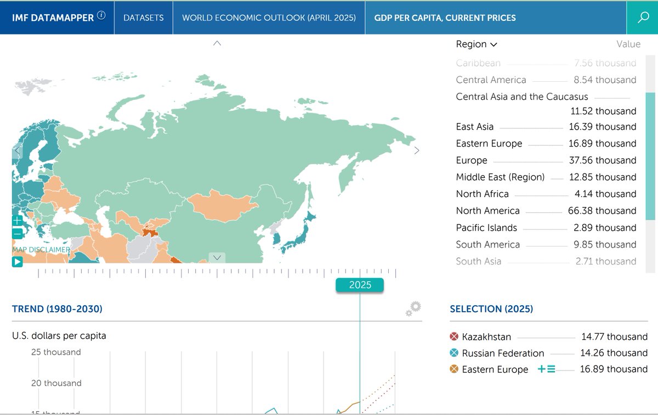Play the timeline animation
This screenshot has height=415, width=658.
coord(17,262)
